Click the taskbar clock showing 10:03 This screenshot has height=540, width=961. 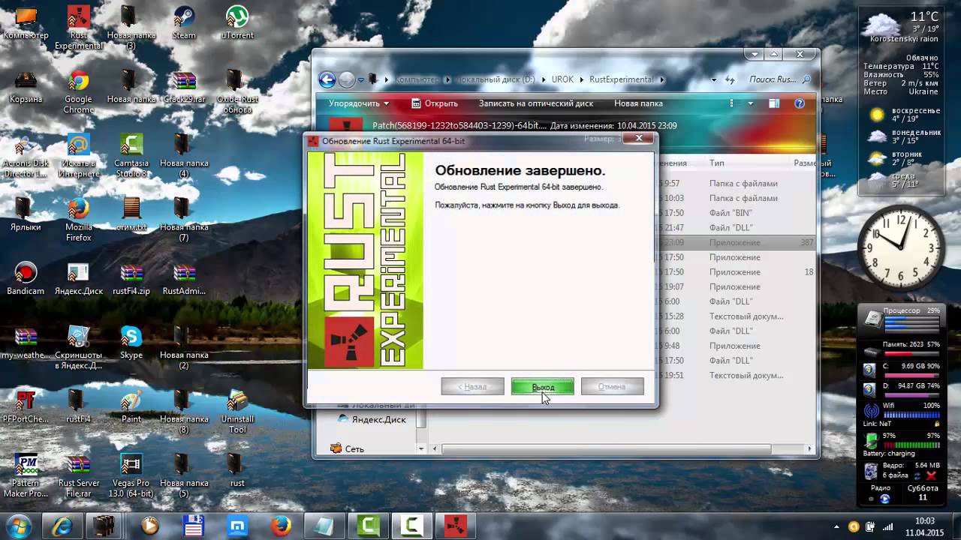(925, 526)
